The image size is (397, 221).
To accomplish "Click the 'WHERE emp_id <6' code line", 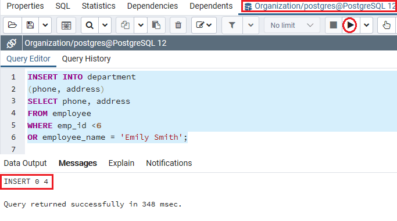I will (65, 125).
